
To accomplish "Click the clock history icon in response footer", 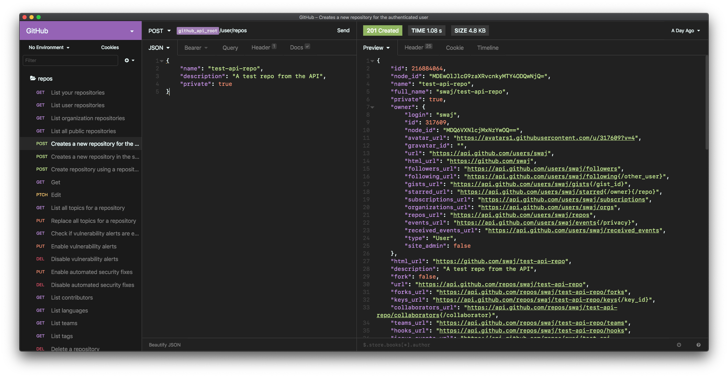I will [x=679, y=345].
